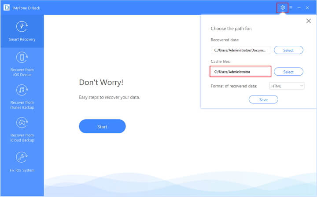Close the path settings panel
The image size is (317, 197).
pos(309,21)
